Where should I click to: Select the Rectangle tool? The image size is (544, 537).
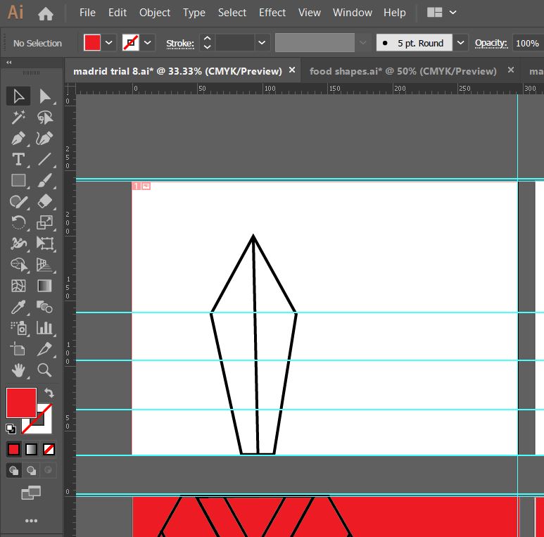(x=18, y=181)
